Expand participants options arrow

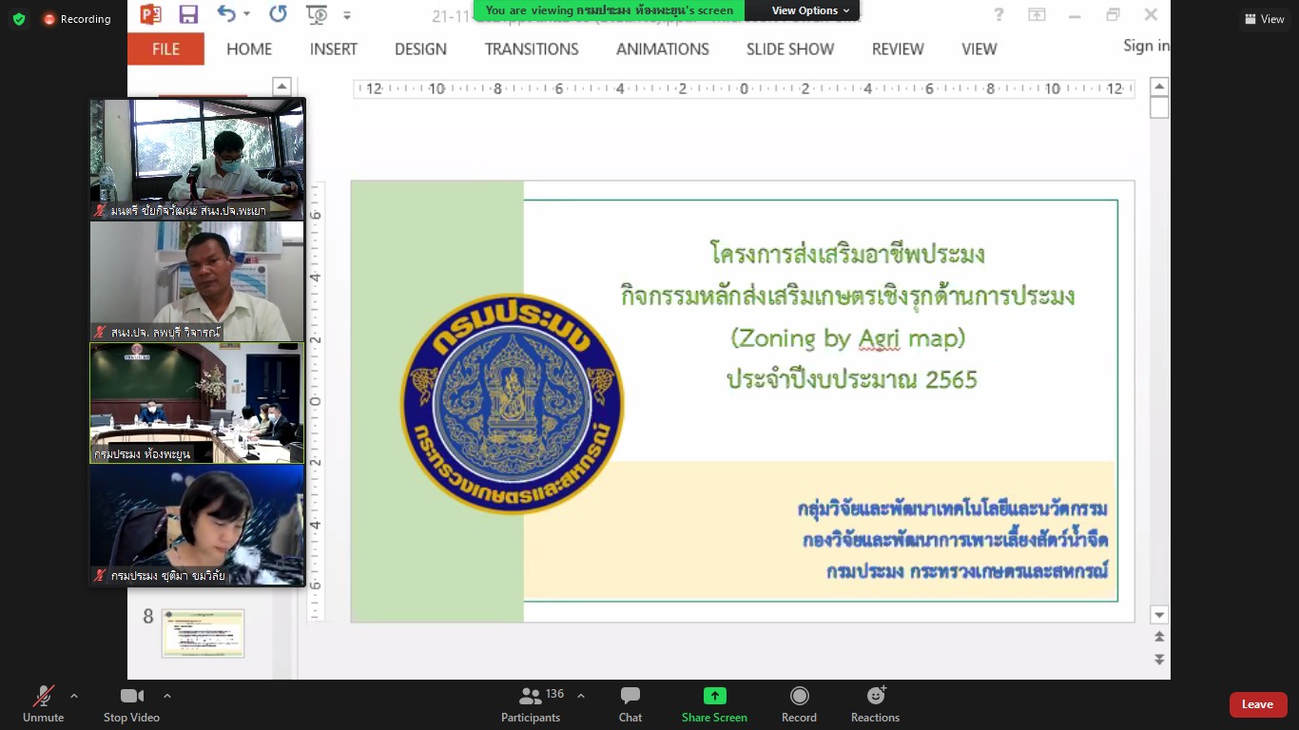581,696
